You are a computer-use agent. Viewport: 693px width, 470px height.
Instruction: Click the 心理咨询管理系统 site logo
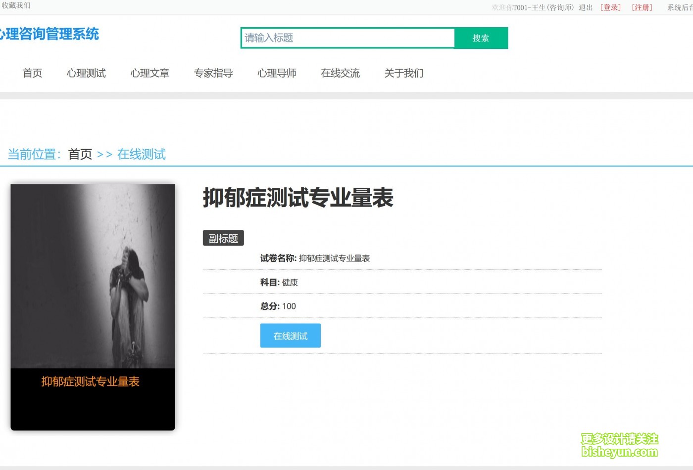[49, 34]
